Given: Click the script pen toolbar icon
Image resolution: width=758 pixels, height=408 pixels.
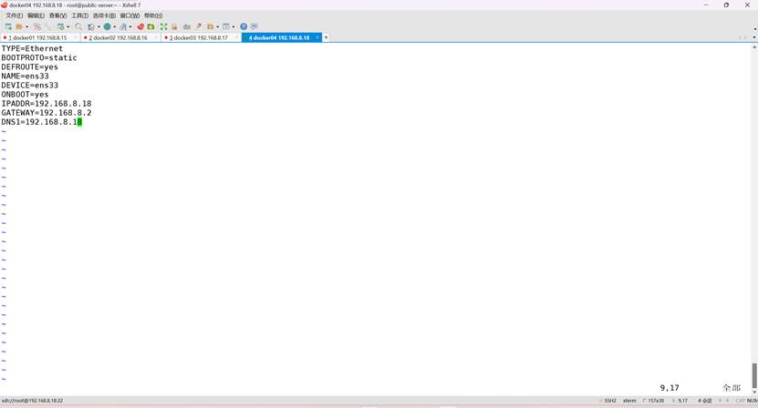Looking at the screenshot, I should click(x=199, y=26).
